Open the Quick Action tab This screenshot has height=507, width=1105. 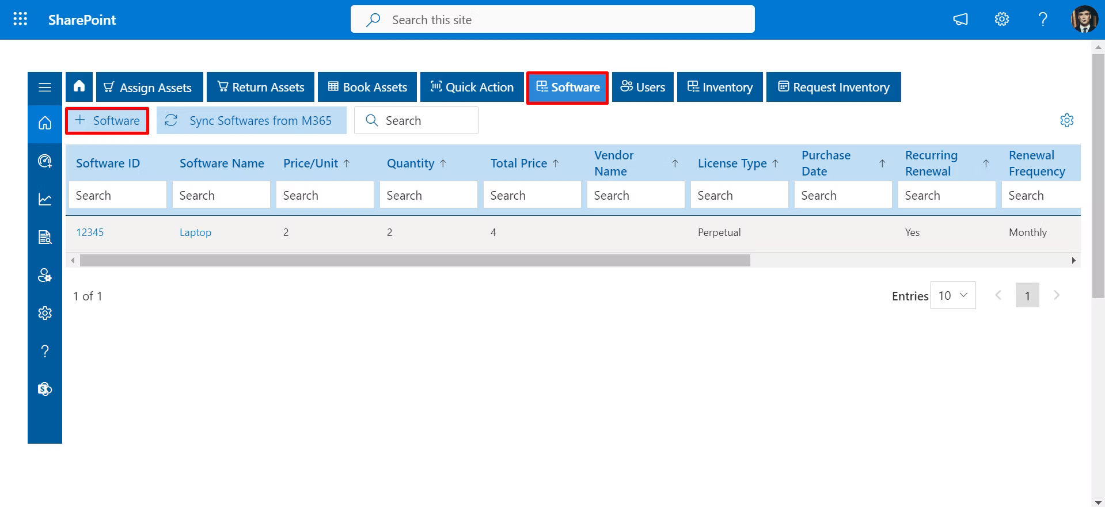click(x=472, y=87)
